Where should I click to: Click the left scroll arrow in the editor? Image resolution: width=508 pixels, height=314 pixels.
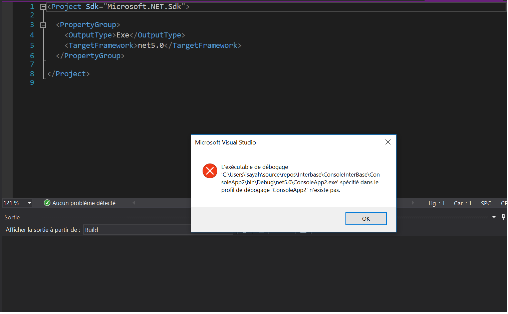(134, 203)
